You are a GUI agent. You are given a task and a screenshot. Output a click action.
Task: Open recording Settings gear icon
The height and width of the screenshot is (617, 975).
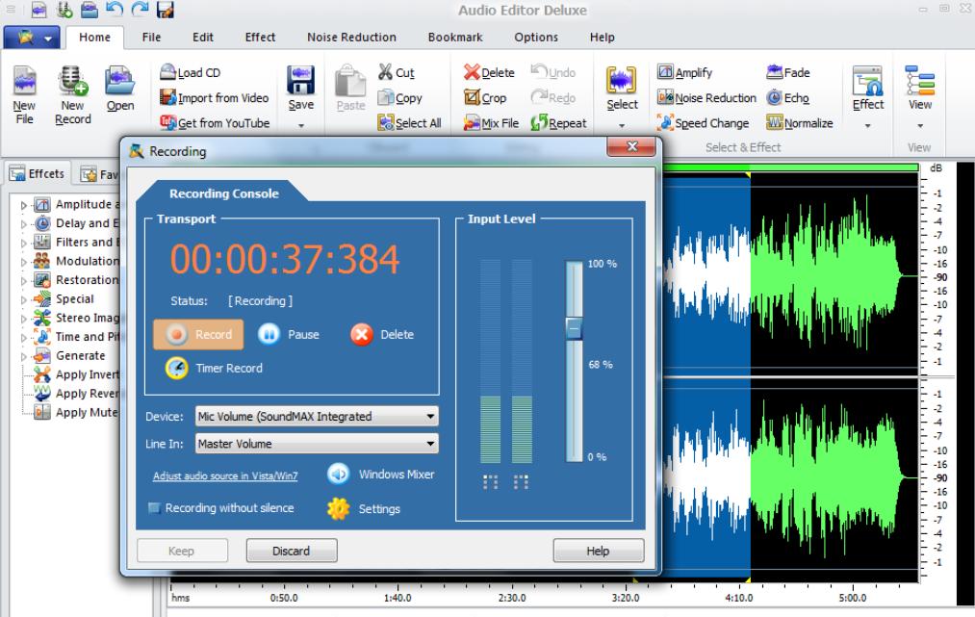338,508
